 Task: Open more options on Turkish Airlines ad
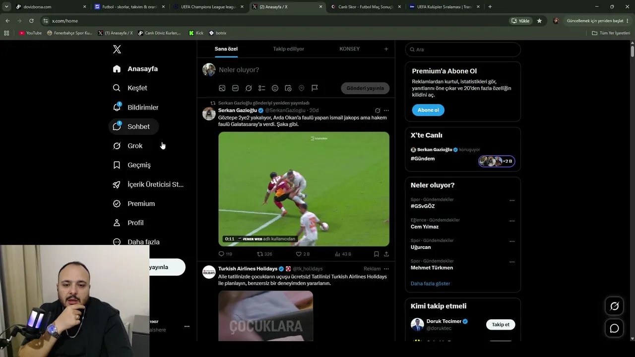(x=386, y=269)
